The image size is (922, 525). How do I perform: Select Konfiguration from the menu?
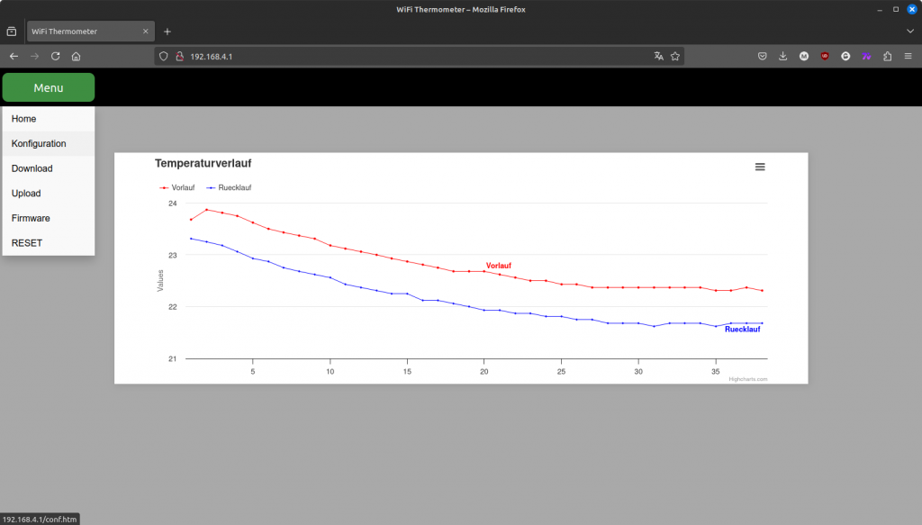click(39, 143)
